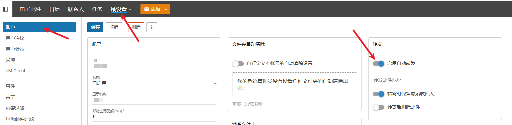Viewport: 512px width, 125px height.
Task: Click the 转发 panel heading
Action: tap(377, 44)
